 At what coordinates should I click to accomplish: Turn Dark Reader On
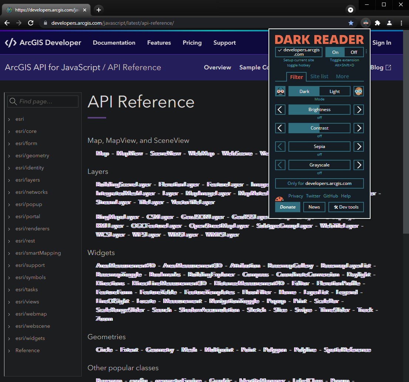click(335, 52)
